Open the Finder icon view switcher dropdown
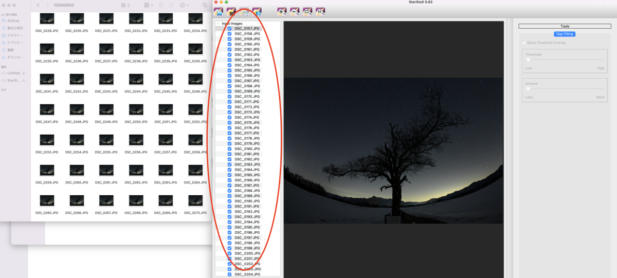Image resolution: width=617 pixels, height=278 pixels. pos(125,5)
